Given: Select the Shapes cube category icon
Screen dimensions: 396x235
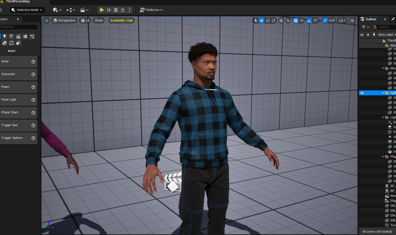Looking at the screenshot, I should click(11, 36).
